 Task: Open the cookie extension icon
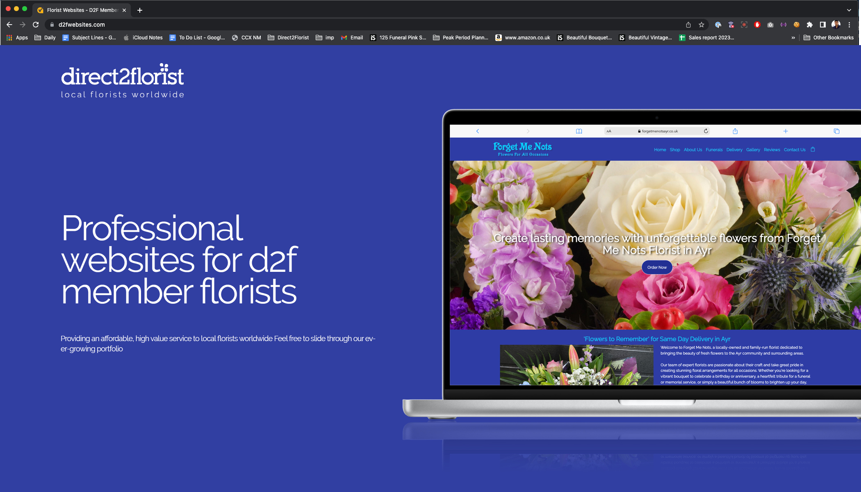coord(796,25)
